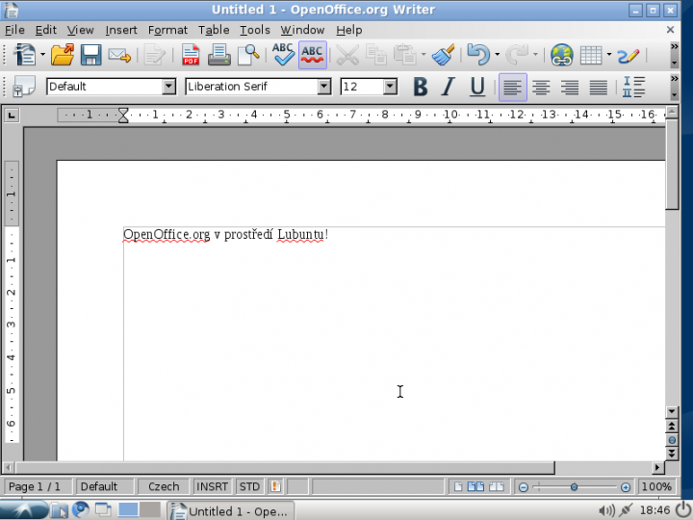The image size is (693, 520).
Task: Expand the paragraph style Default dropdown
Action: tap(168, 87)
